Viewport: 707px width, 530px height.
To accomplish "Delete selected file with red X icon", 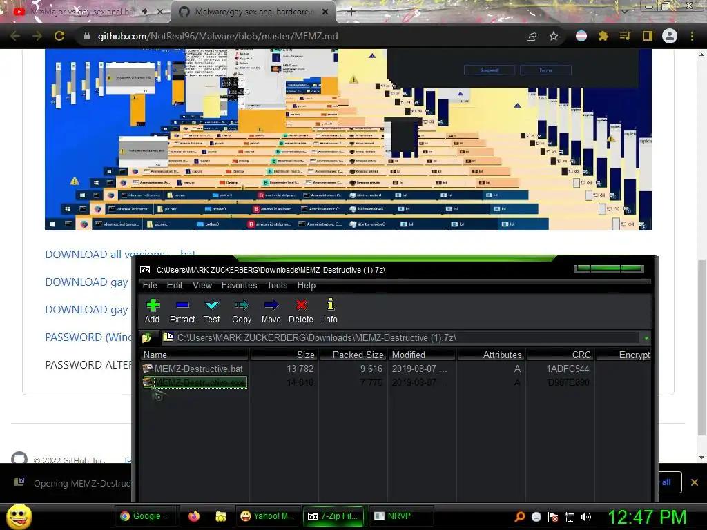I will coord(301,311).
